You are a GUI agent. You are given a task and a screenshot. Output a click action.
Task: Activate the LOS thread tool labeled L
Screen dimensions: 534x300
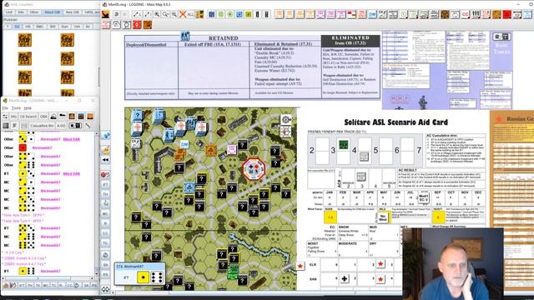pyautogui.click(x=138, y=14)
